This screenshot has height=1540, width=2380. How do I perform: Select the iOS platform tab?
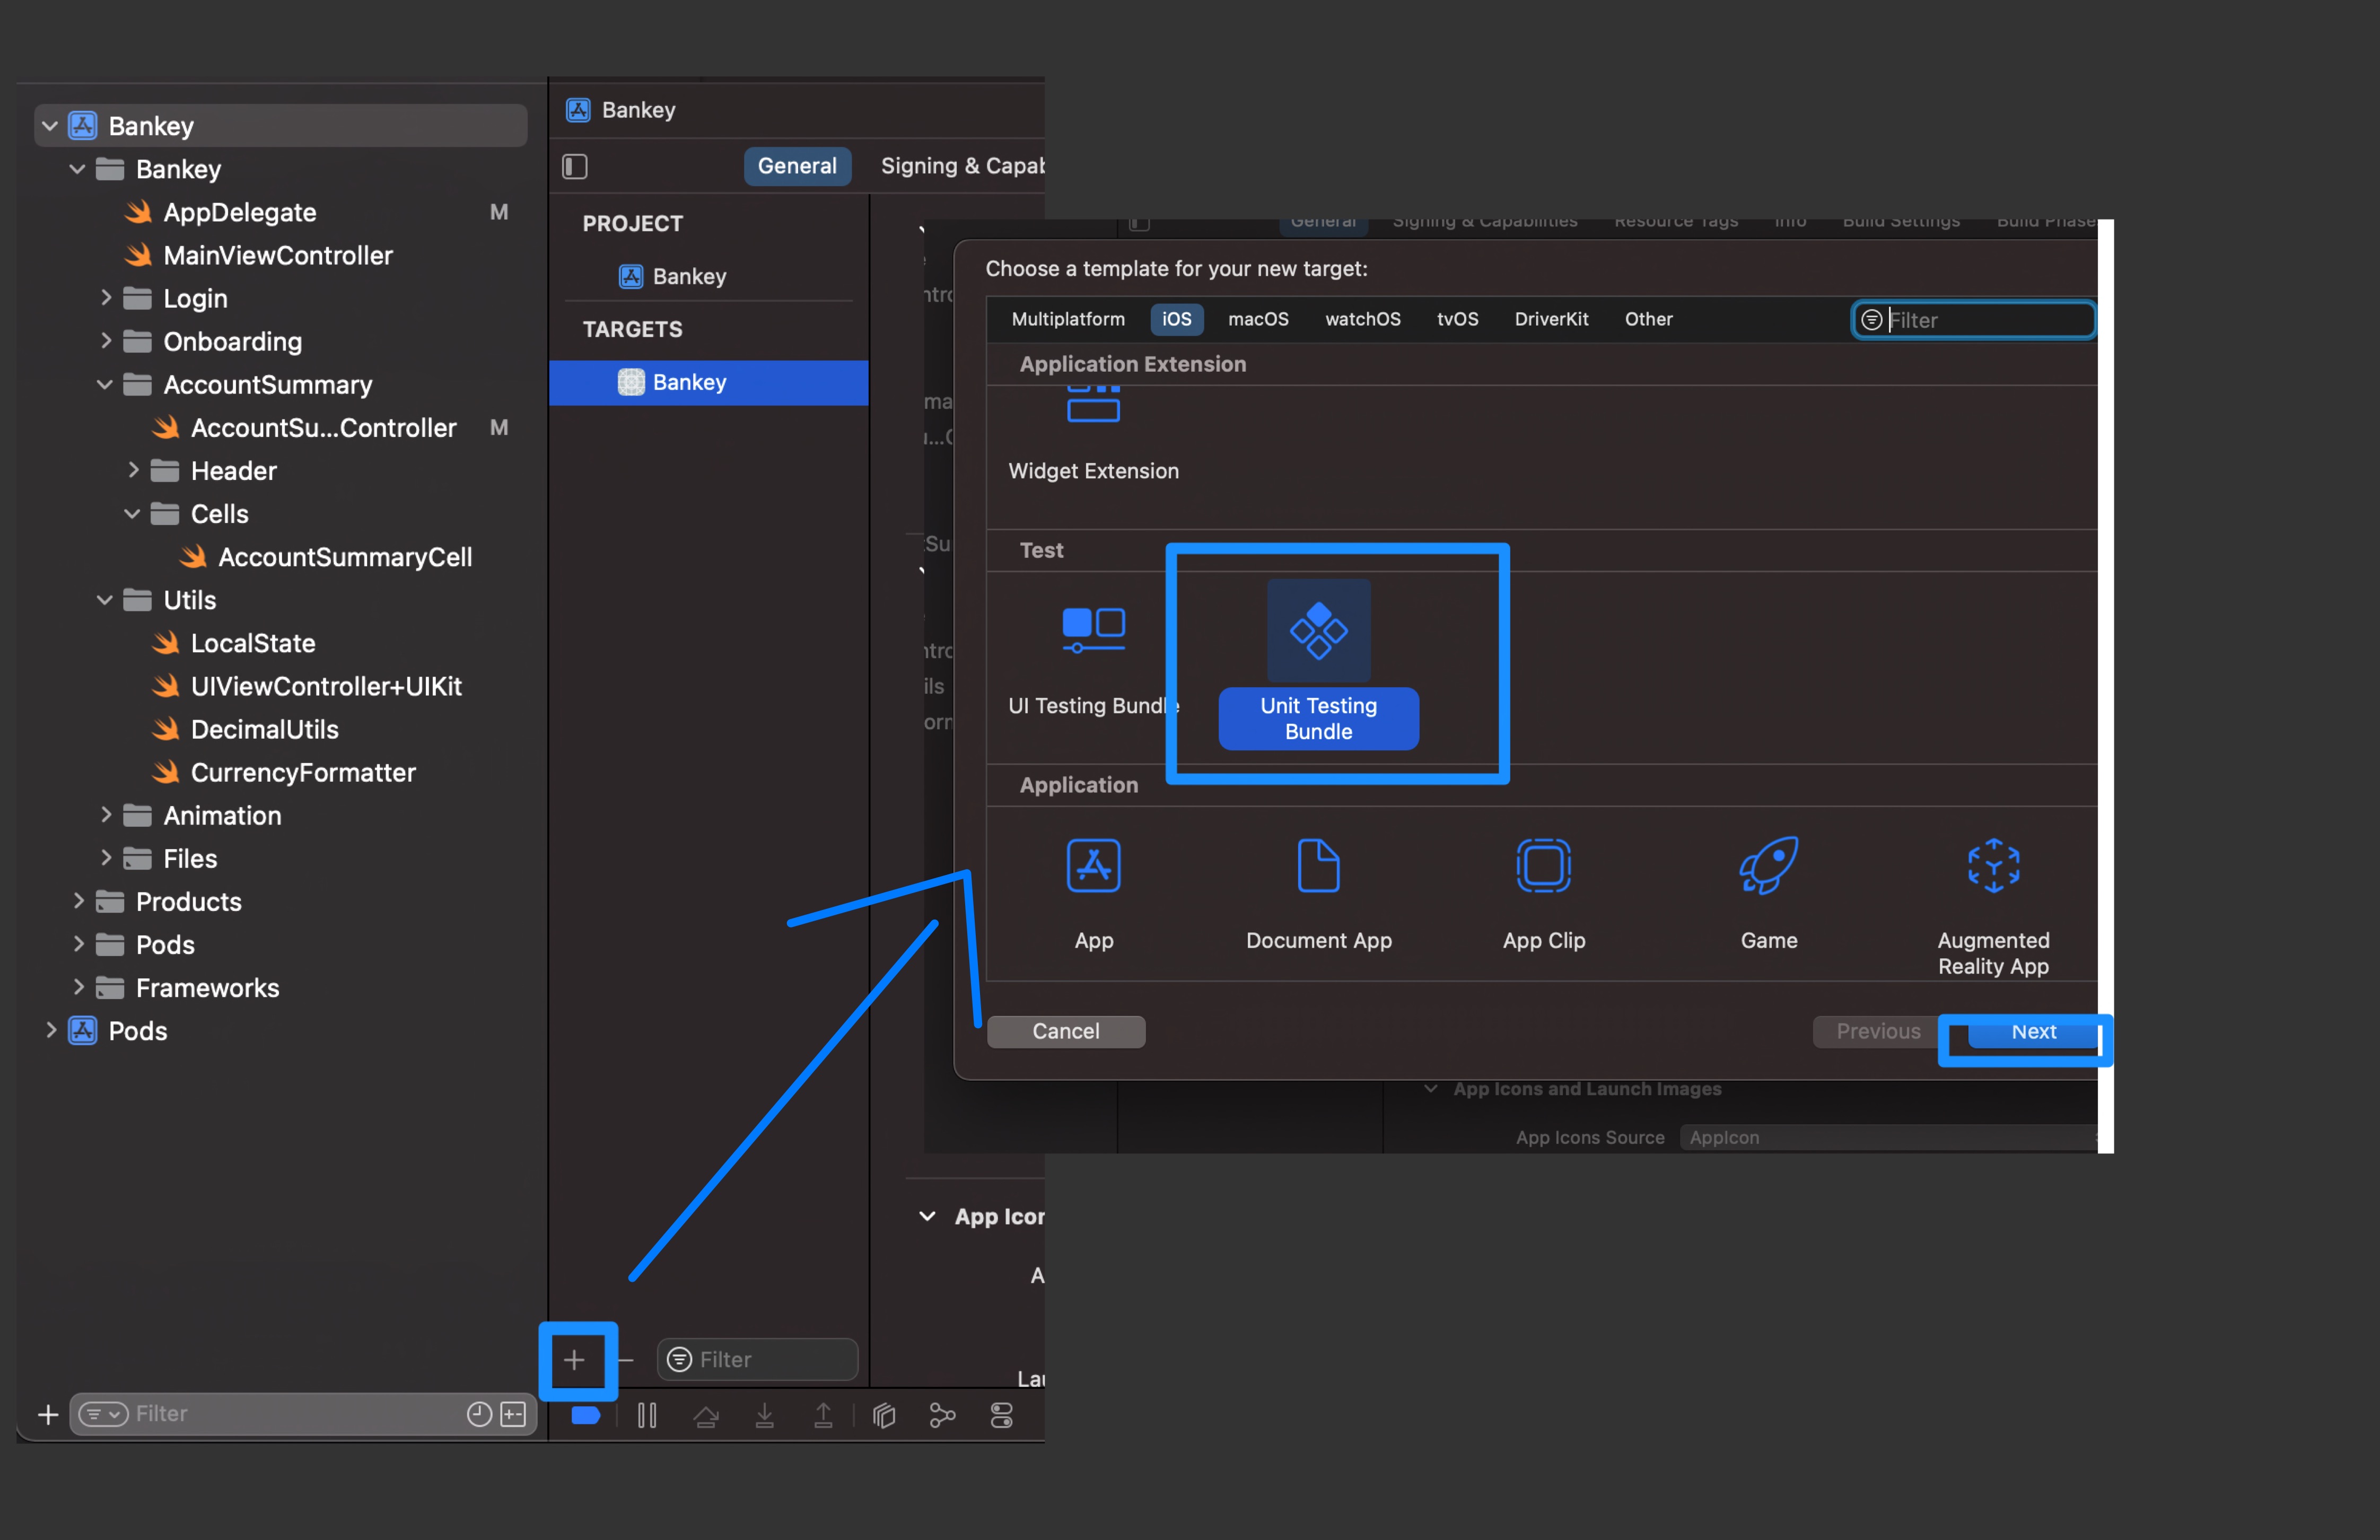click(1176, 319)
